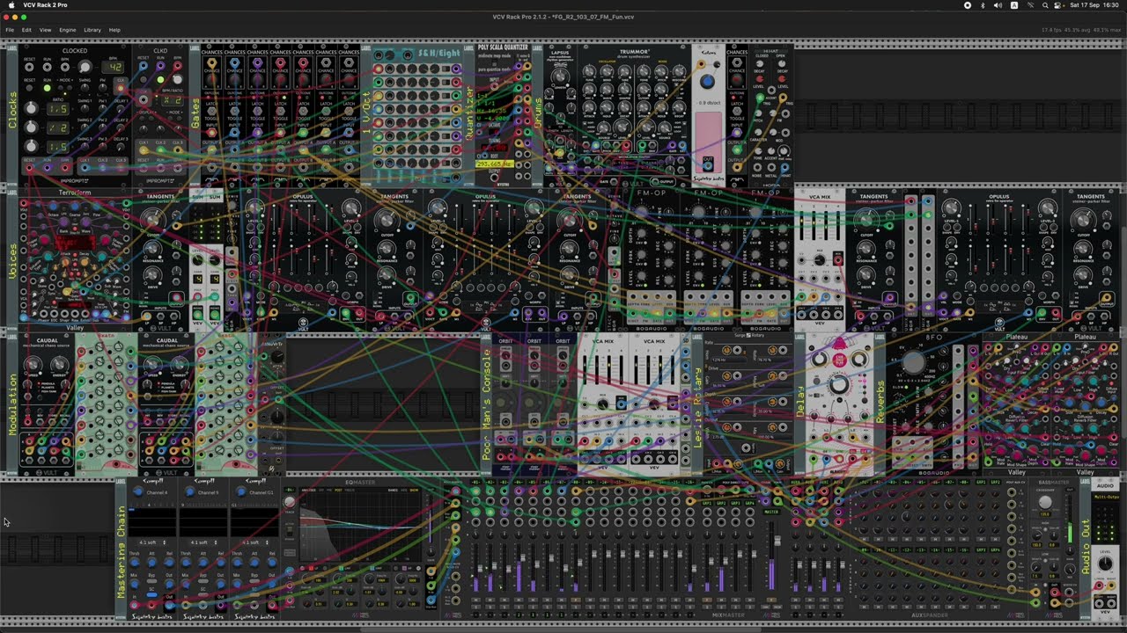1127x633 pixels.
Task: Click the Leslie Rotary rack label
Action: [698, 406]
